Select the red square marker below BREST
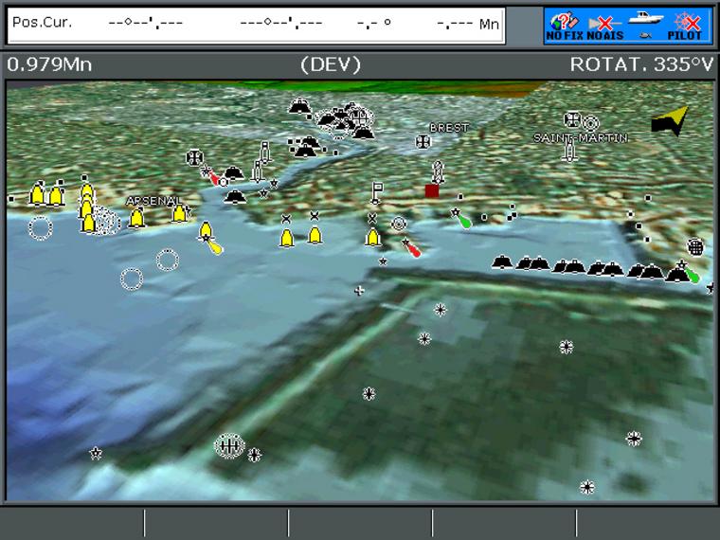This screenshot has width=720, height=540. click(x=432, y=191)
